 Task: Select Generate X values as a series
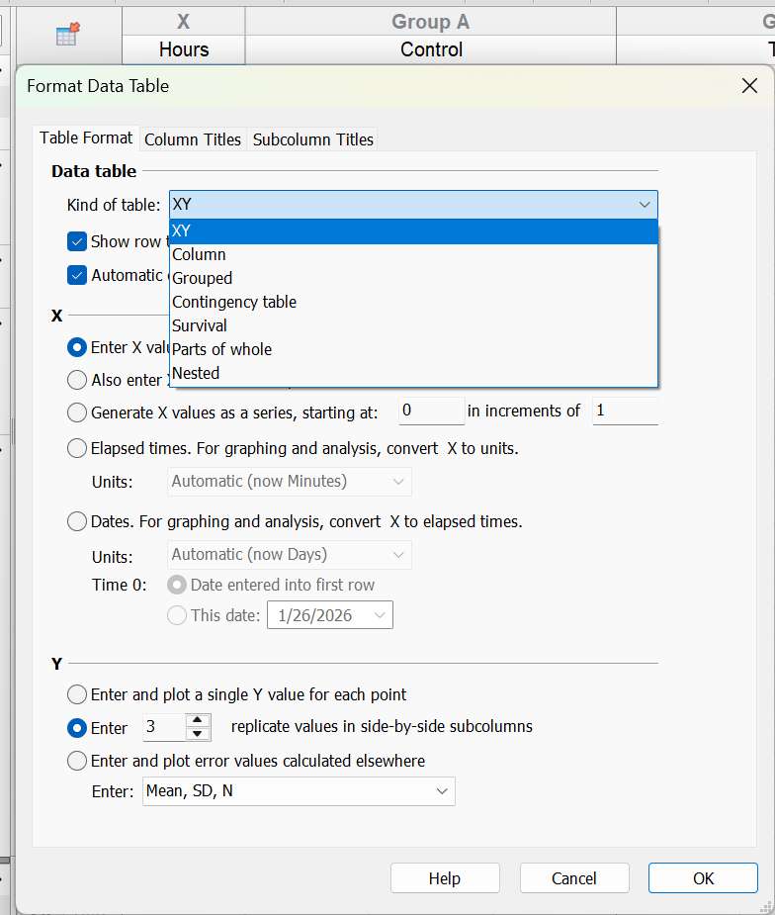click(77, 412)
